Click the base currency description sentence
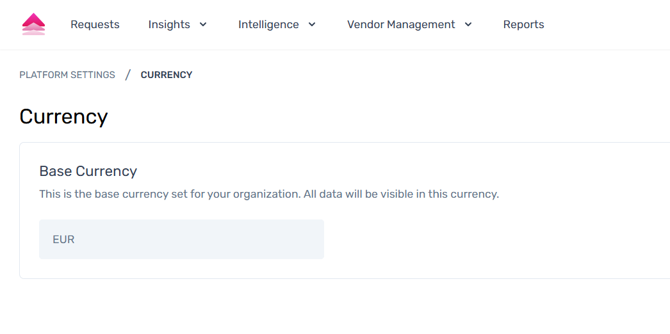This screenshot has height=334, width=670. 269,194
